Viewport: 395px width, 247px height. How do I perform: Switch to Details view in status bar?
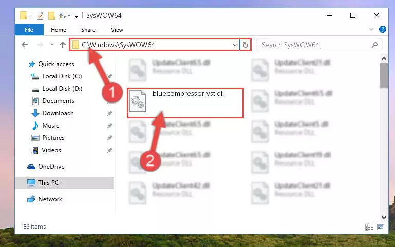pyautogui.click(x=369, y=228)
